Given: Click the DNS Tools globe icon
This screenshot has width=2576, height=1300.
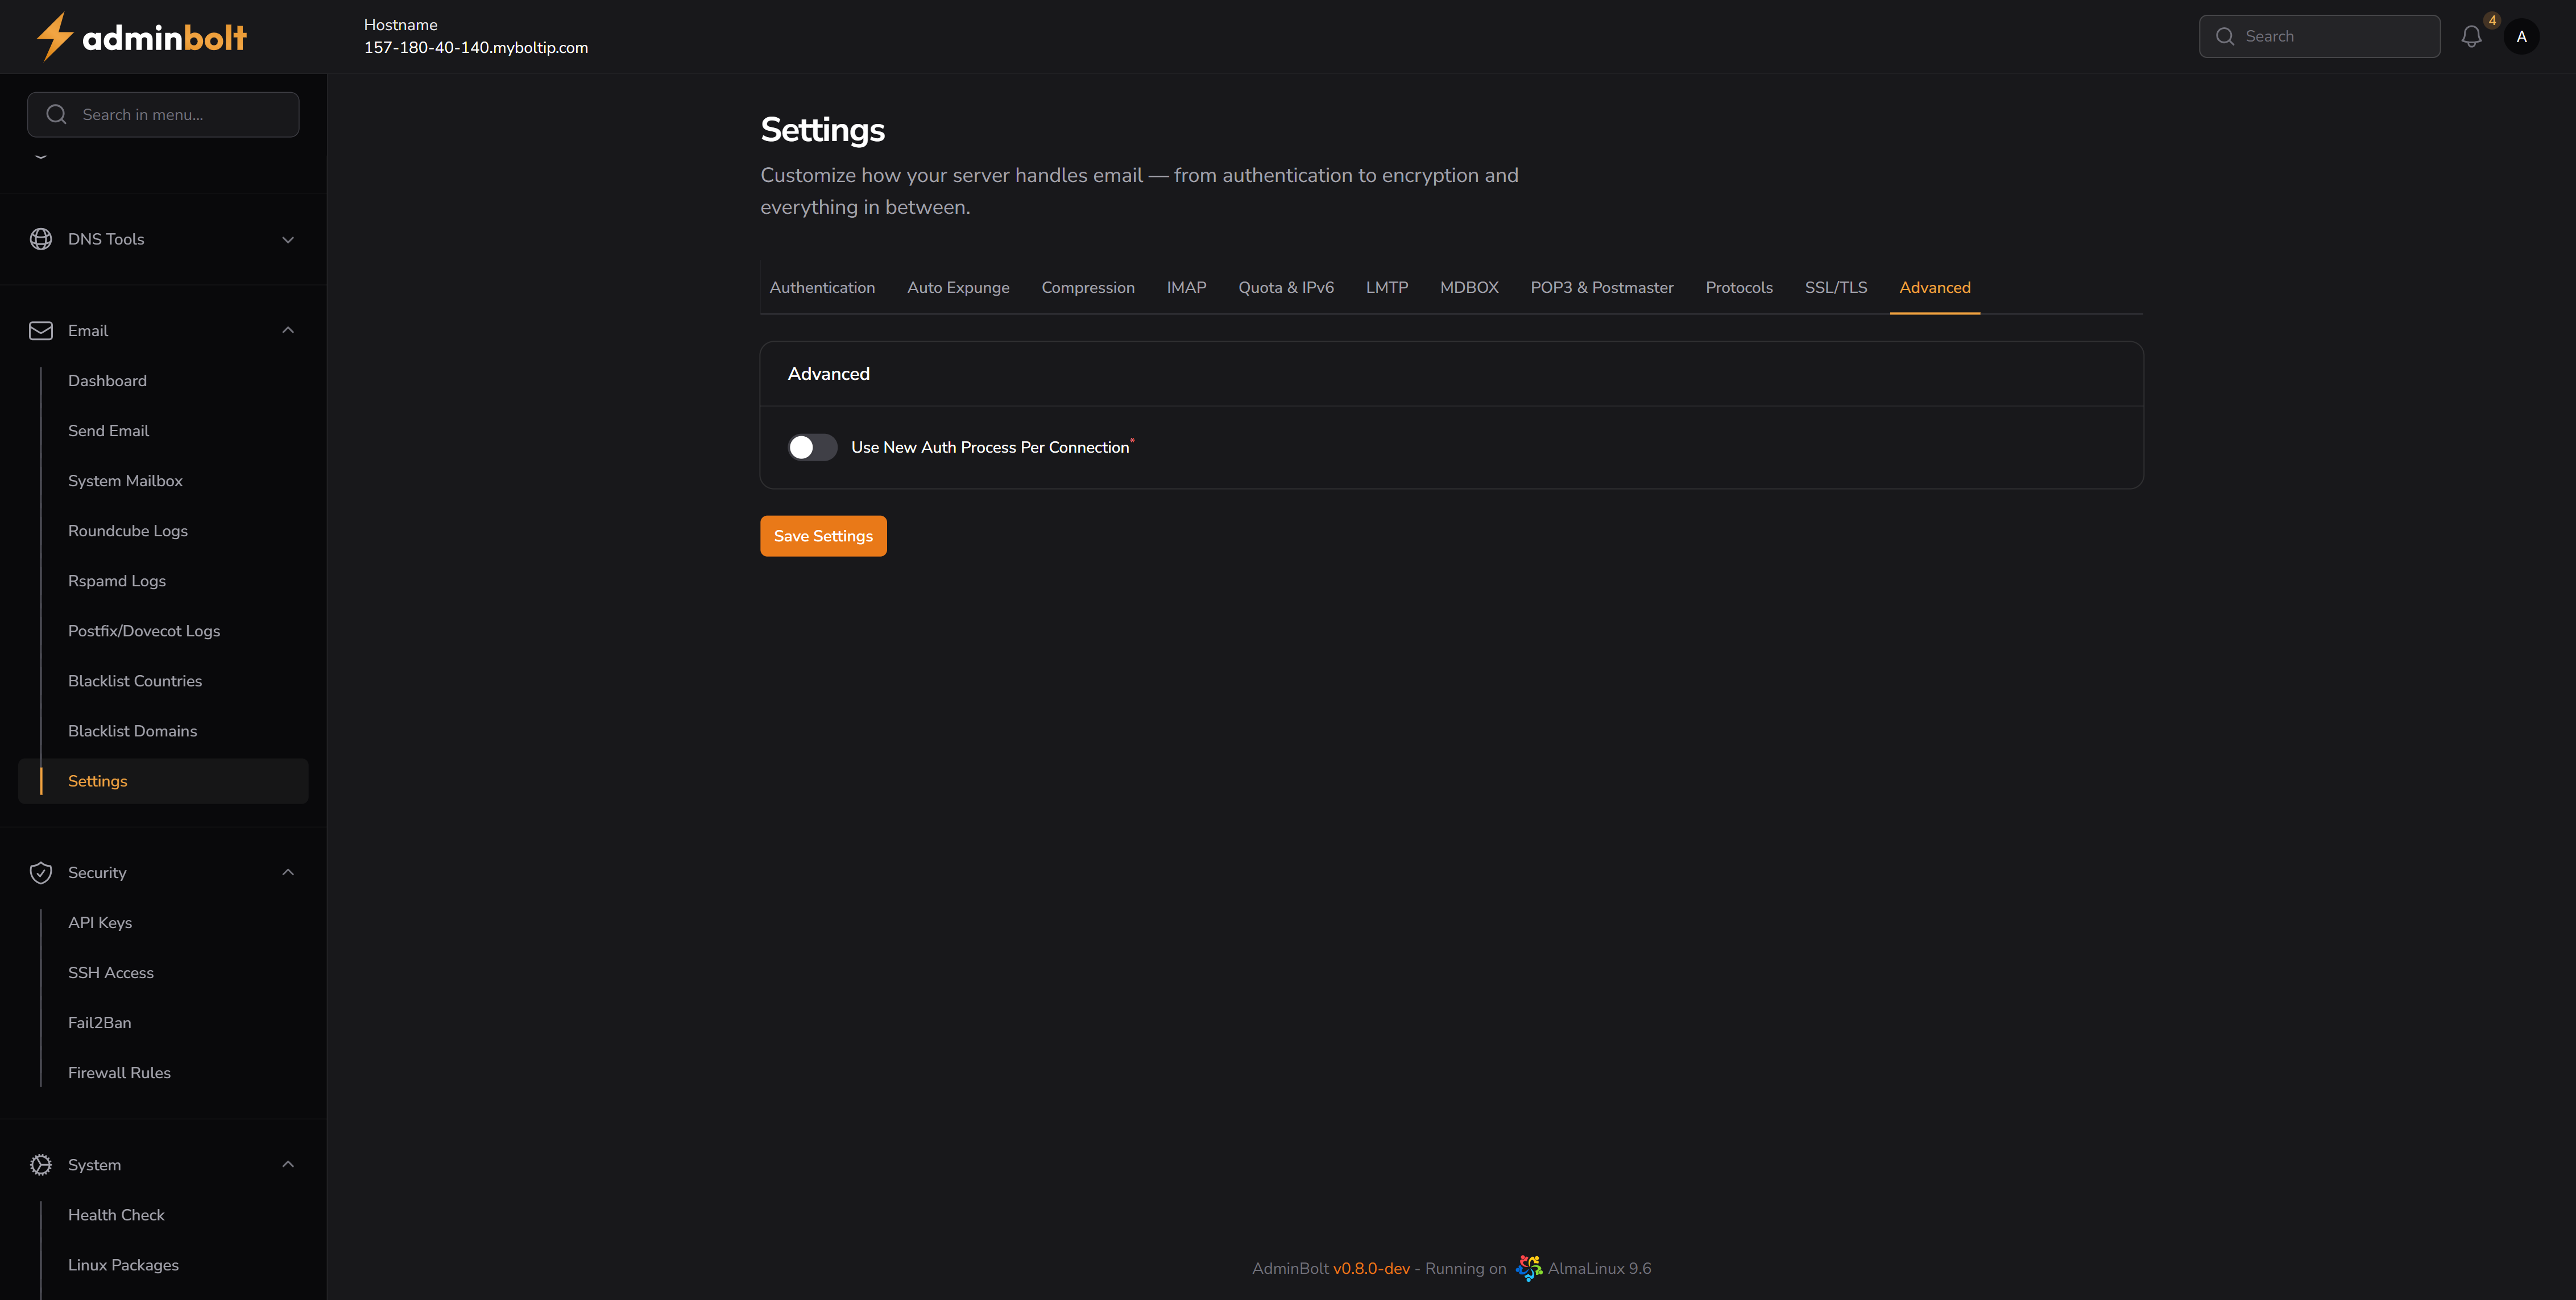Looking at the screenshot, I should coord(41,239).
